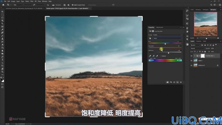Toggle the Delete Cropped Pixels checkbox

(72, 5)
